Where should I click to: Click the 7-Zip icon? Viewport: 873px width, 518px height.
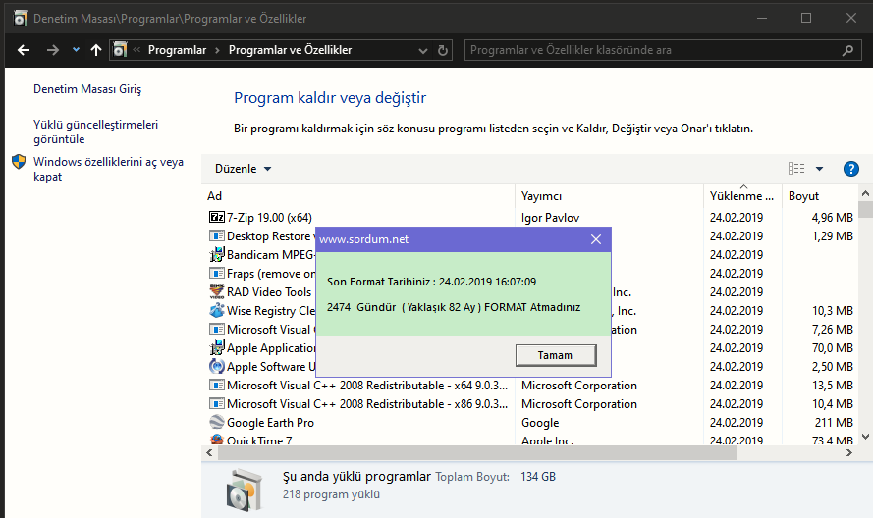point(217,217)
